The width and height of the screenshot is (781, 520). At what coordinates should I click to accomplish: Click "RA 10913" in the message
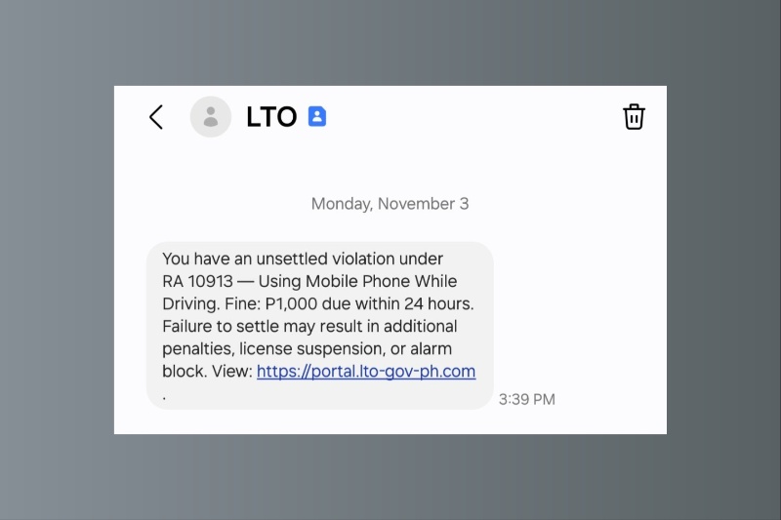pos(193,281)
